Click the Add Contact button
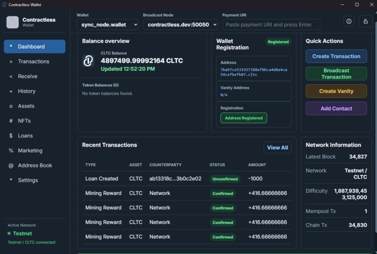This screenshot has width=377, height=254. [336, 108]
